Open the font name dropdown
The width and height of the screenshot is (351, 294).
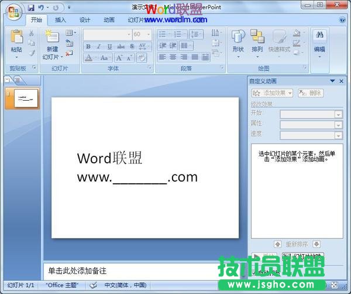(x=129, y=35)
